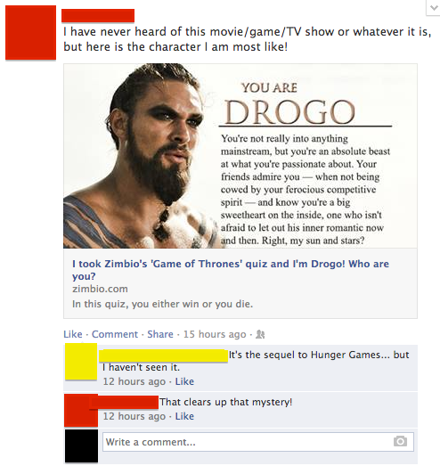The height and width of the screenshot is (474, 440).
Task: Open the quiz description 'you either win or you die'
Action: [x=163, y=304]
